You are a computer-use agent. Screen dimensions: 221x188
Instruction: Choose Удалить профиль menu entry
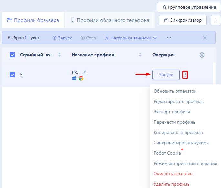click(172, 184)
